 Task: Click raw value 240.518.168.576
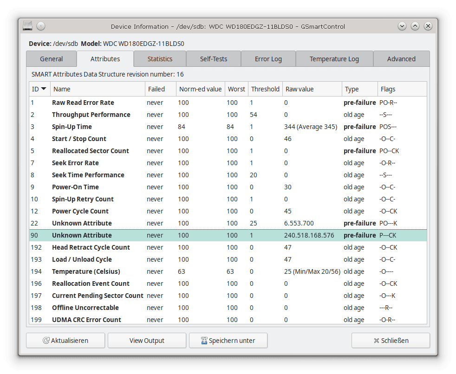tap(309, 235)
